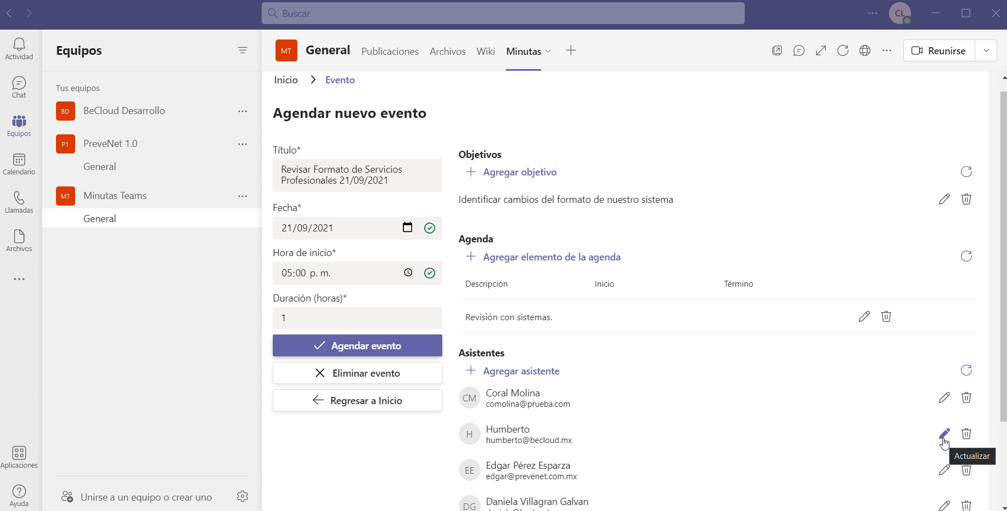Edit attendee Humberto

tap(944, 434)
